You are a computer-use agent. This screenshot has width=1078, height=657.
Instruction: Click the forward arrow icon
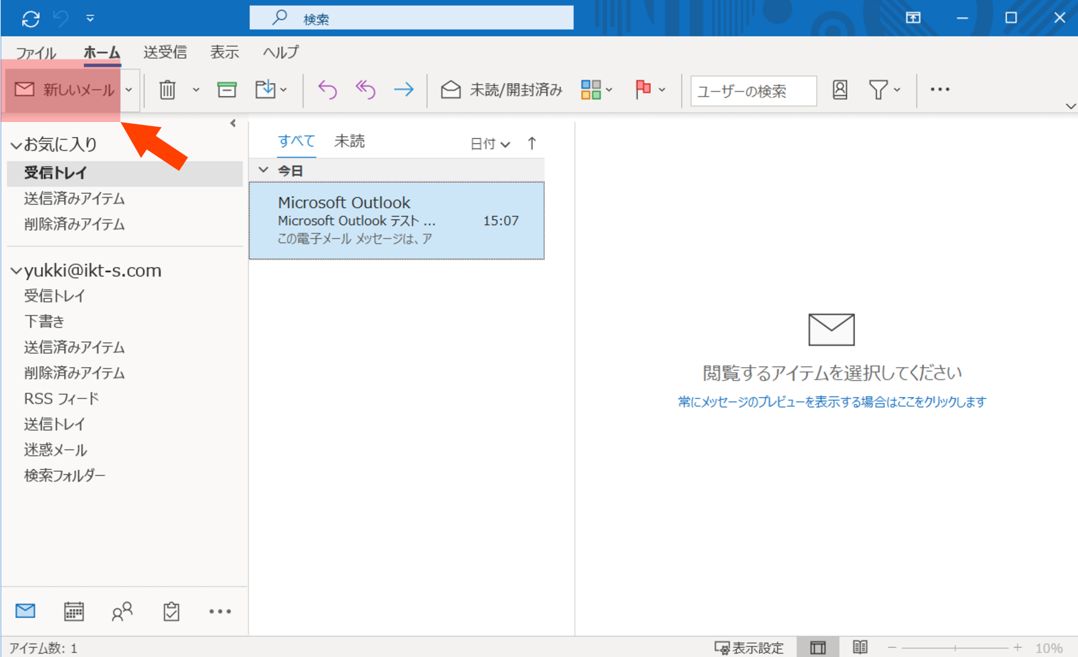click(x=404, y=90)
